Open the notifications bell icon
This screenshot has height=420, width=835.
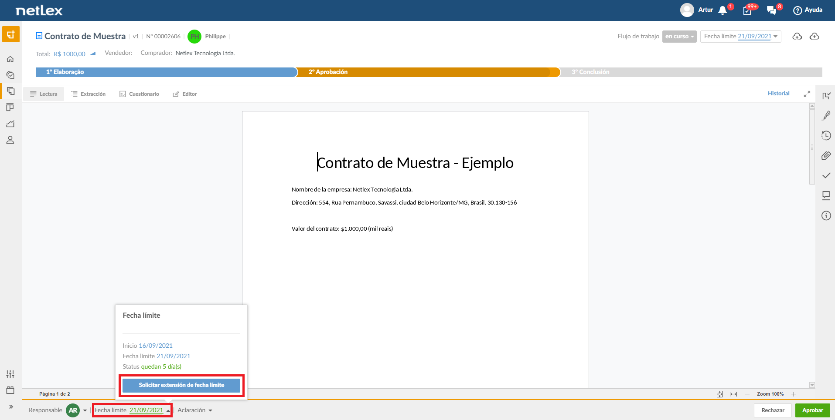[x=723, y=10]
